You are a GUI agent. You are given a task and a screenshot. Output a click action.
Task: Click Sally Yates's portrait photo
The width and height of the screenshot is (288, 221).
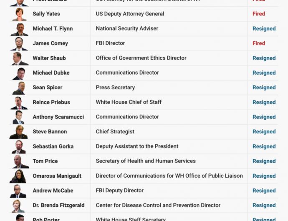point(19,14)
